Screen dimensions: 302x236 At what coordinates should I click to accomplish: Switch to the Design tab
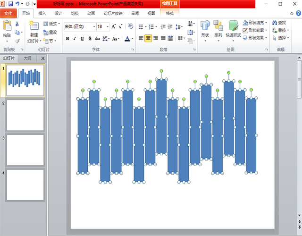(59, 13)
